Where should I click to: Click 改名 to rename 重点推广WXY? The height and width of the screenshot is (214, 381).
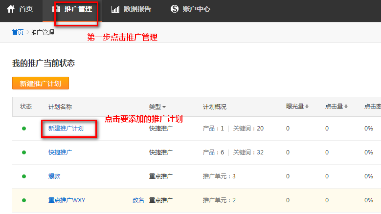click(138, 200)
